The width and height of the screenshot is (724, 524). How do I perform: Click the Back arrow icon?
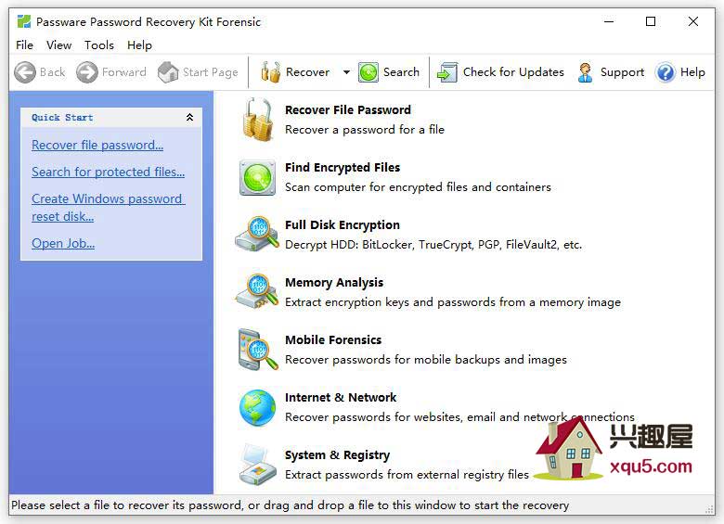(x=25, y=72)
